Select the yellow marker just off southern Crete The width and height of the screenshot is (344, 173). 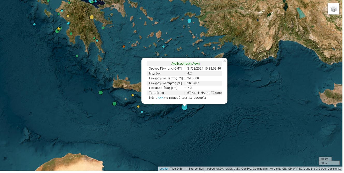pos(133,95)
